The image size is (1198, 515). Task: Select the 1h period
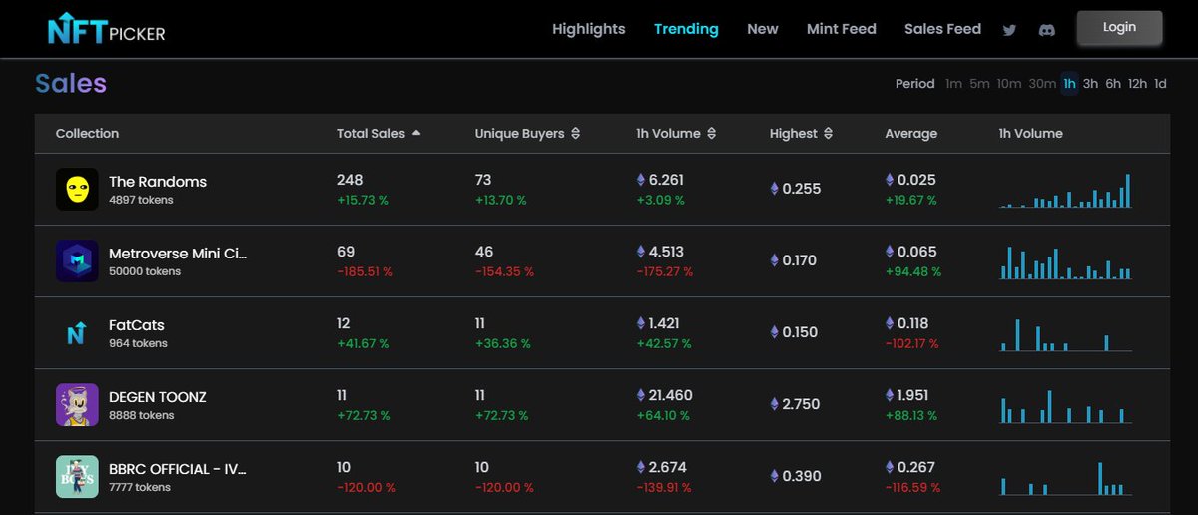point(1069,84)
